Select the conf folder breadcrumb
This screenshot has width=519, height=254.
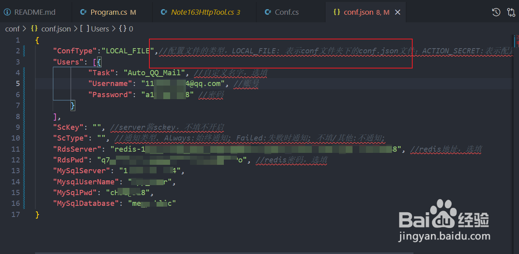click(x=12, y=29)
